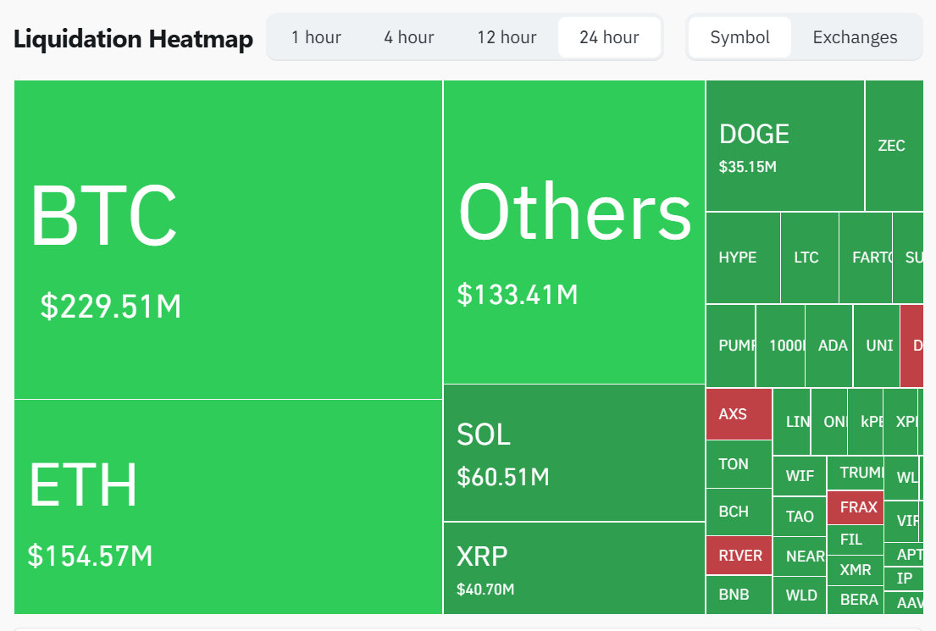The width and height of the screenshot is (936, 631).
Task: Select the SOL liquidation tile
Action: click(x=573, y=453)
